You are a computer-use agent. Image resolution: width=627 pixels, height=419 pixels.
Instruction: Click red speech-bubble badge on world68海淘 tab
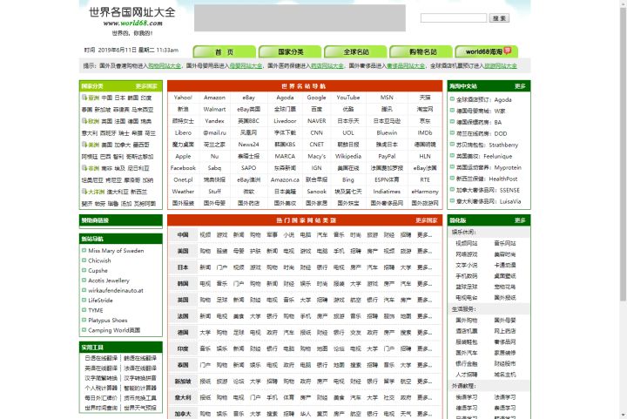coord(508,51)
